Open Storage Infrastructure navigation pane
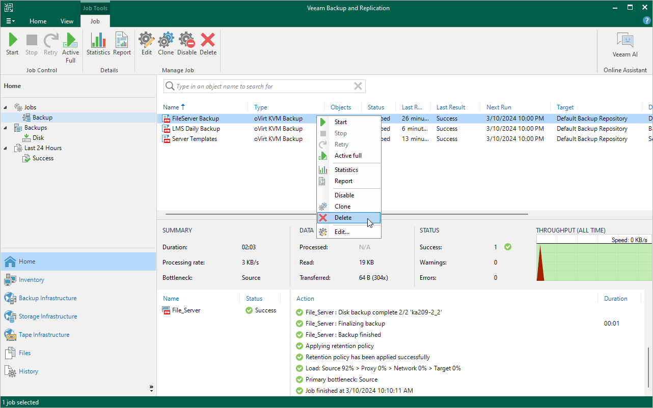Screen dimensions: 653x408 pyautogui.click(x=78, y=316)
